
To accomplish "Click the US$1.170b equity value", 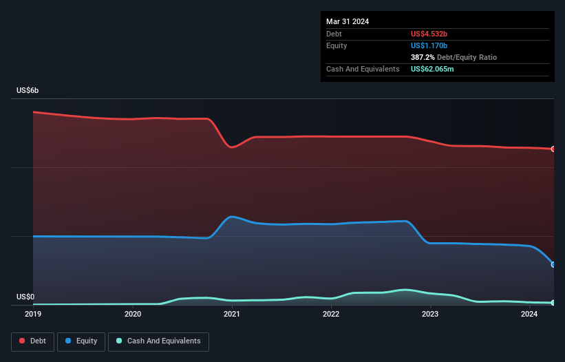I will tap(429, 45).
